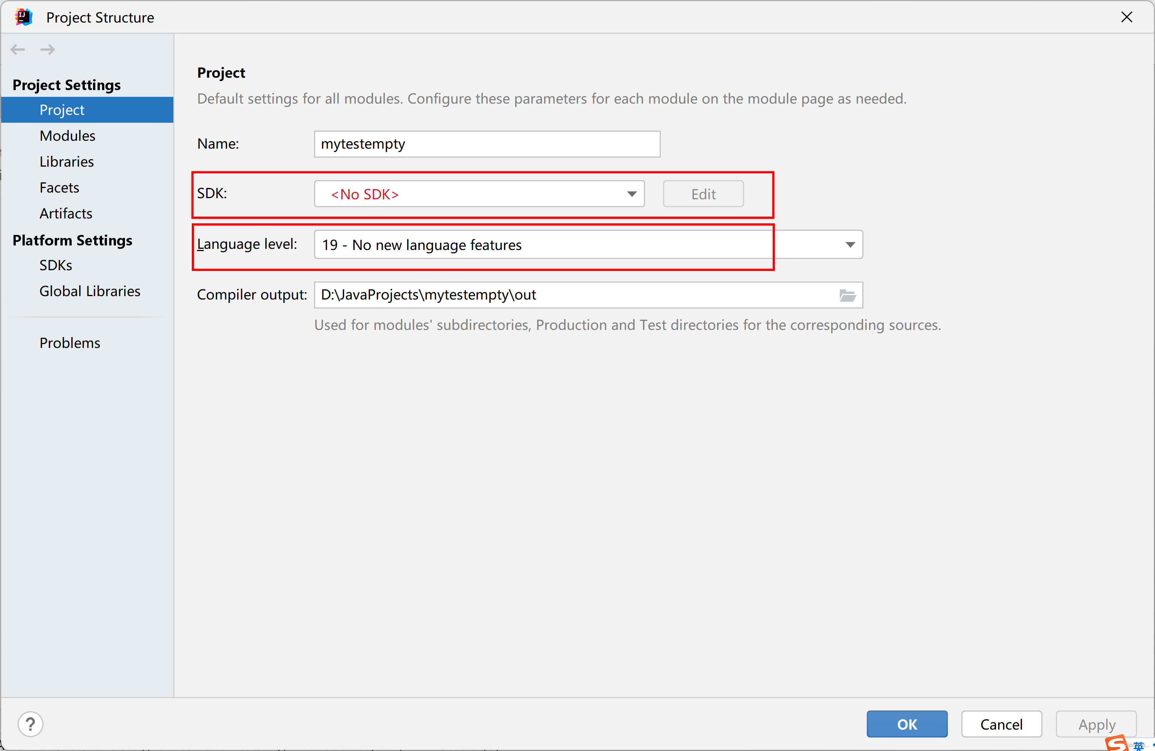Click the back navigation arrow
Screen dimensions: 1155x751
coord(18,50)
